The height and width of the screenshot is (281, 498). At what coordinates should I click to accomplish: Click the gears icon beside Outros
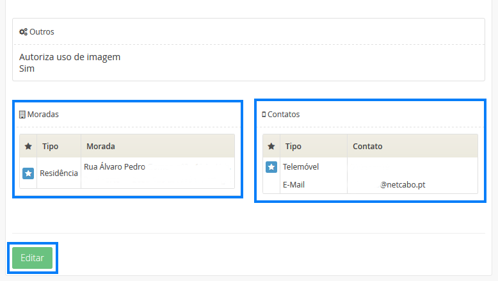pyautogui.click(x=23, y=31)
